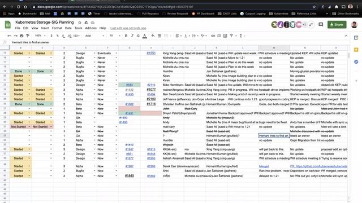Format as percent
Screen dimensions: 362x203
(x=57, y=36)
